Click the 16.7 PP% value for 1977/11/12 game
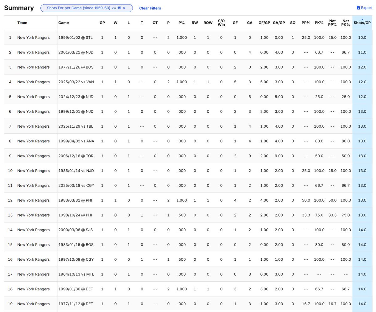 point(306,304)
